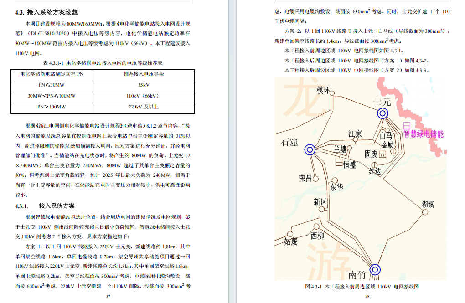Click the map label '西柳'
465x303 pixels.
[317, 236]
